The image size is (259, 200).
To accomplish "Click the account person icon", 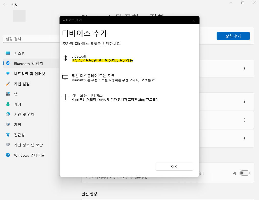I will tap(8, 104).
